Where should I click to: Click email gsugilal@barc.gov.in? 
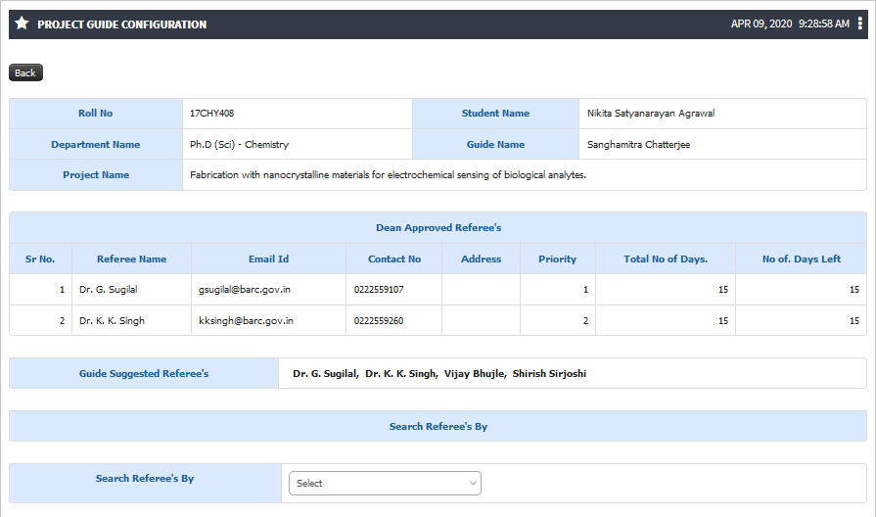245,290
